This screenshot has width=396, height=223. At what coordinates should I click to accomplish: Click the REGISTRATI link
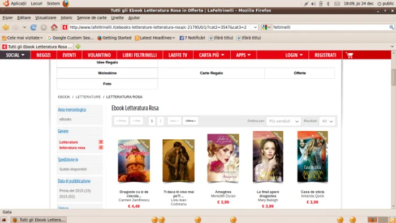coord(325,55)
